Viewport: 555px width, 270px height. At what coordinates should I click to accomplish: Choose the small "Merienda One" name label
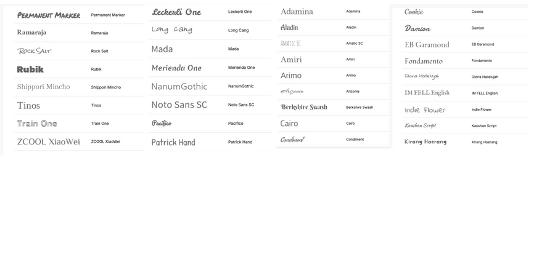pyautogui.click(x=241, y=68)
